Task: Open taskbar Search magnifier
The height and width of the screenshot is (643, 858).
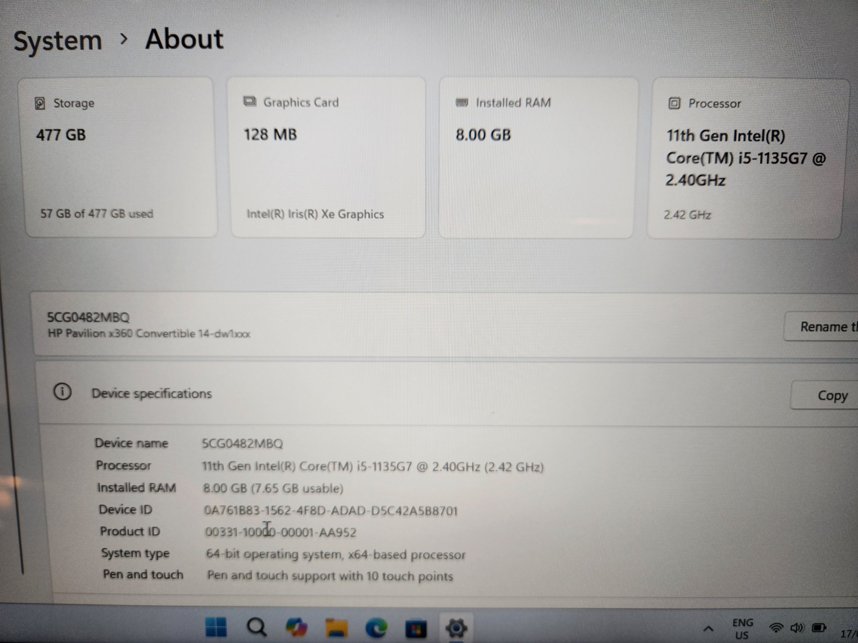Action: 256,626
